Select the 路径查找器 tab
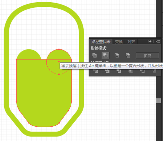 [x=101, y=42]
